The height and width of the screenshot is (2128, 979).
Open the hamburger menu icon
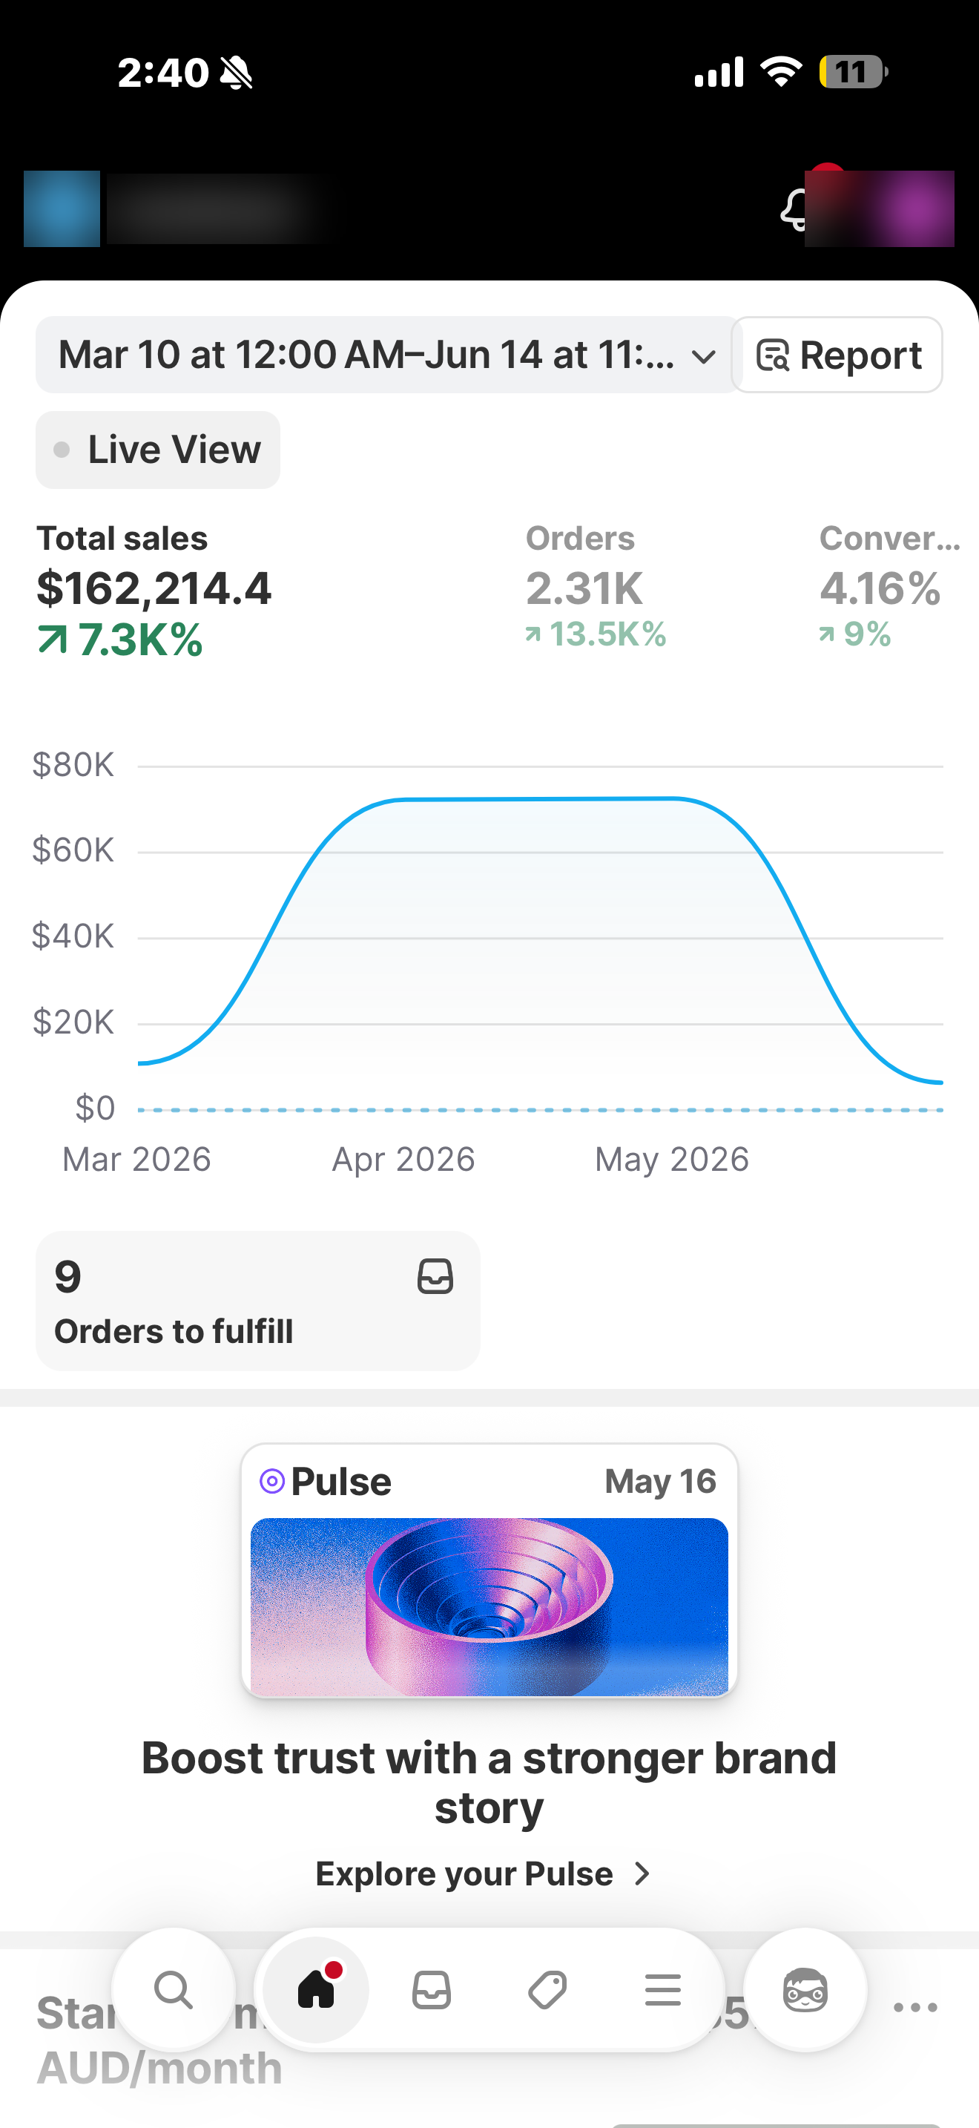[663, 1990]
